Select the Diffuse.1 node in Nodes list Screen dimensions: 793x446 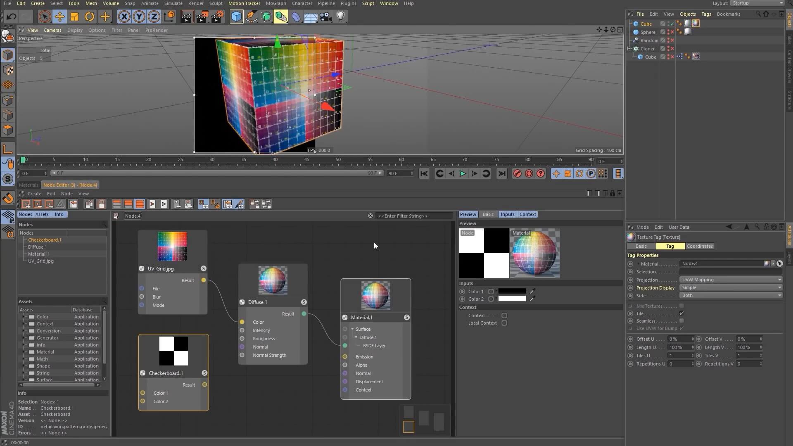pyautogui.click(x=37, y=247)
